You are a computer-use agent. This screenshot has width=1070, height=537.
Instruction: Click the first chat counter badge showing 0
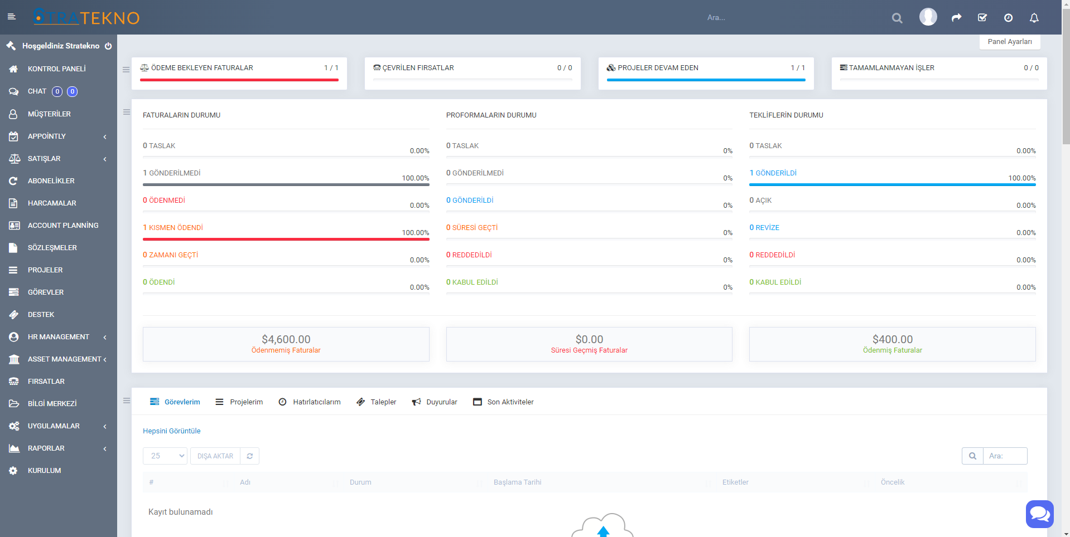(x=57, y=91)
